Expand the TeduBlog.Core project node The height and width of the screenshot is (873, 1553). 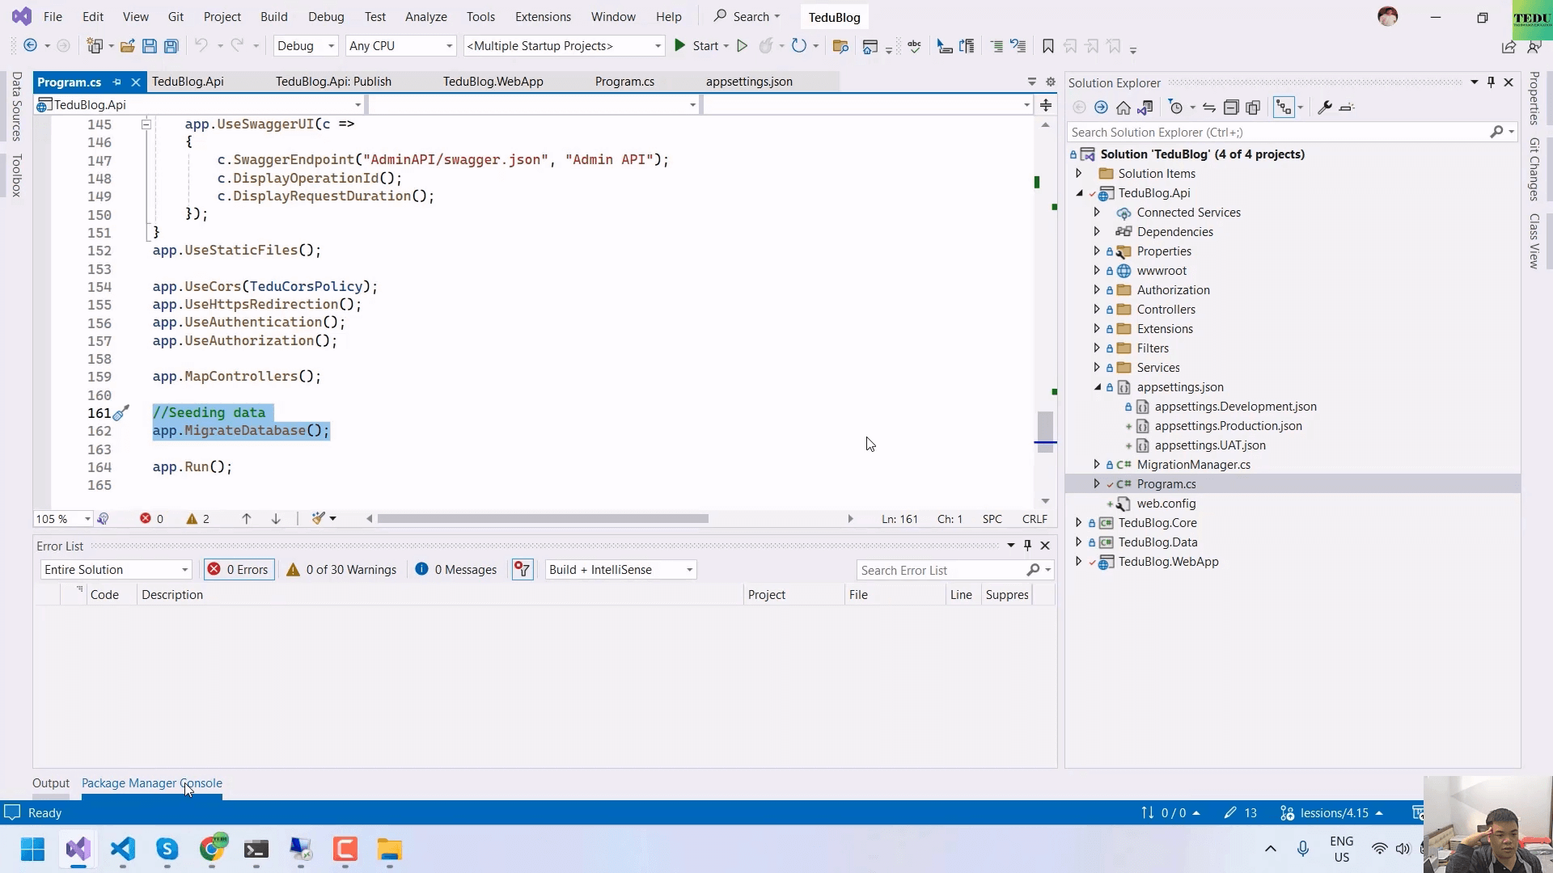[x=1078, y=523]
